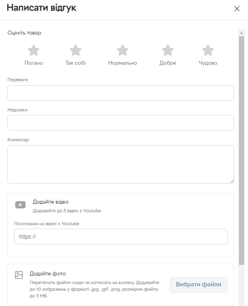248x306 pixels.
Task: Click inside the Коментар text area
Action: pyautogui.click(x=121, y=164)
